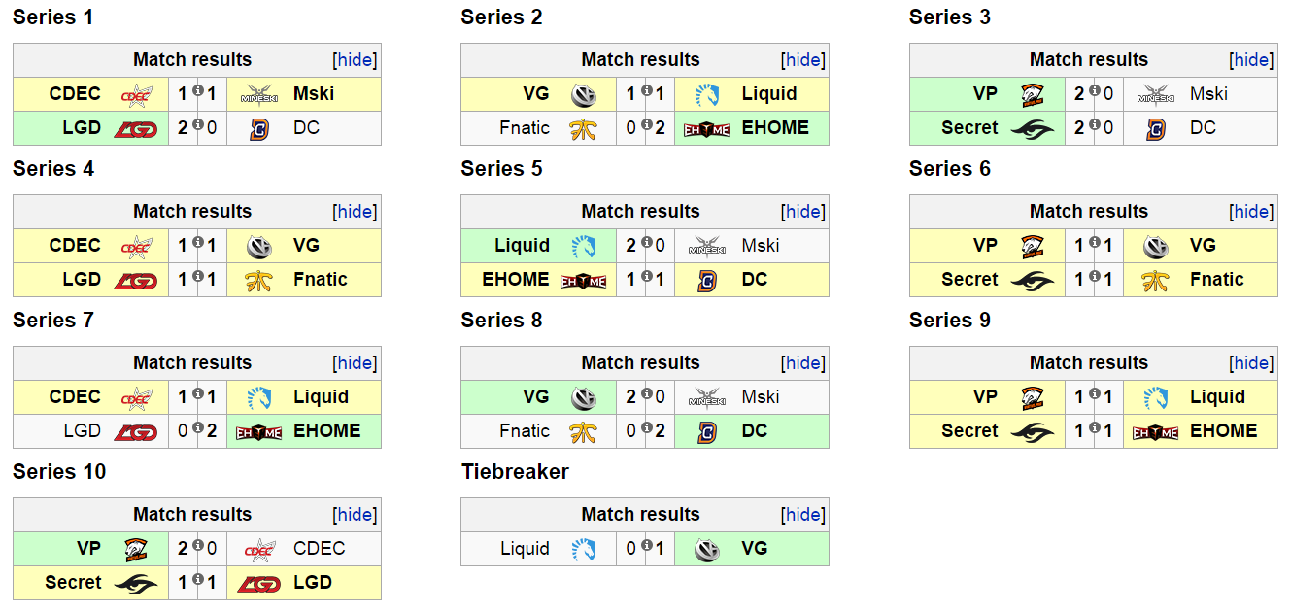The height and width of the screenshot is (611, 1291).
Task: Click the CDEC team logo in Series 1
Action: click(x=137, y=93)
